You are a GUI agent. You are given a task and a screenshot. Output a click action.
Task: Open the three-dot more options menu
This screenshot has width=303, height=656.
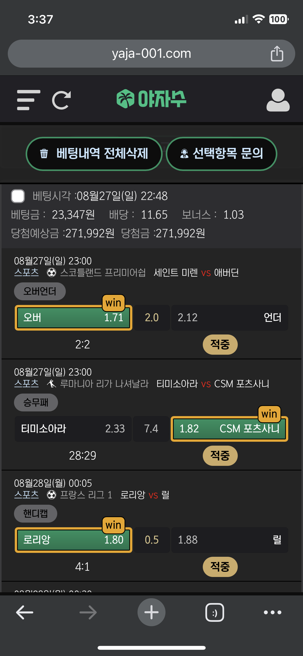(x=272, y=612)
